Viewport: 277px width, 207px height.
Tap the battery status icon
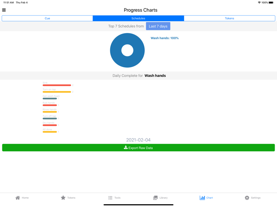click(271, 2)
